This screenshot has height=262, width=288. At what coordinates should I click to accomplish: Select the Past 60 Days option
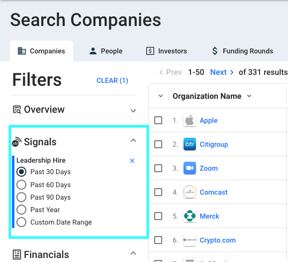pos(21,185)
